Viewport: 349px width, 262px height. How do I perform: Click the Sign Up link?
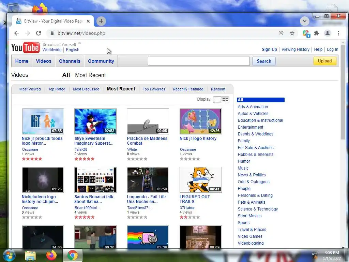coord(270,49)
